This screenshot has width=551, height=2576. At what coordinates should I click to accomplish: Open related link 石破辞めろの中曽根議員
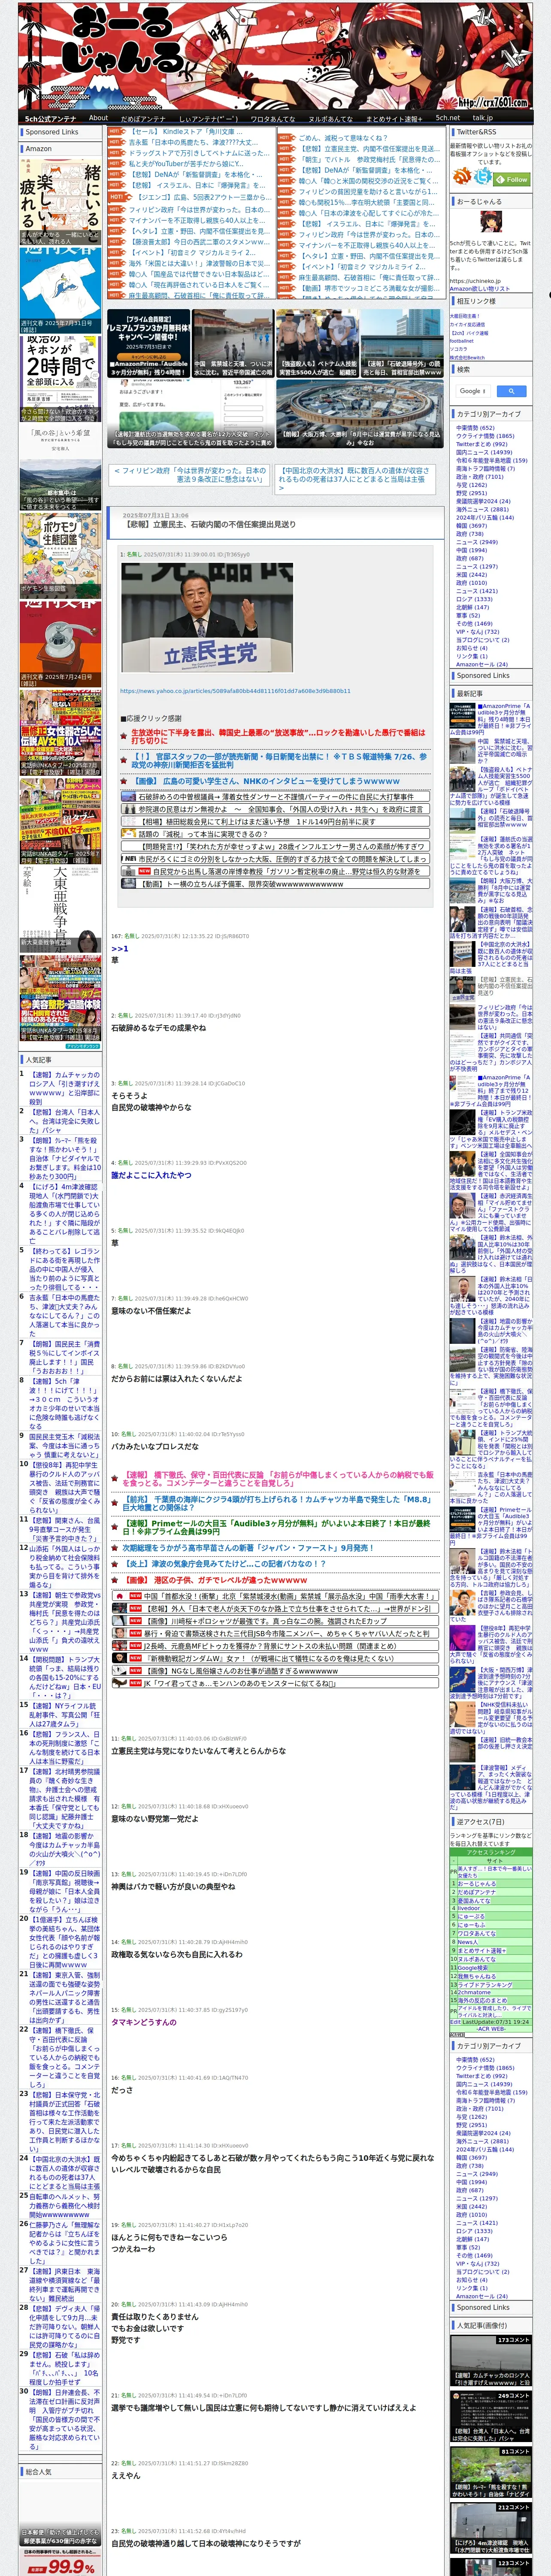276,797
